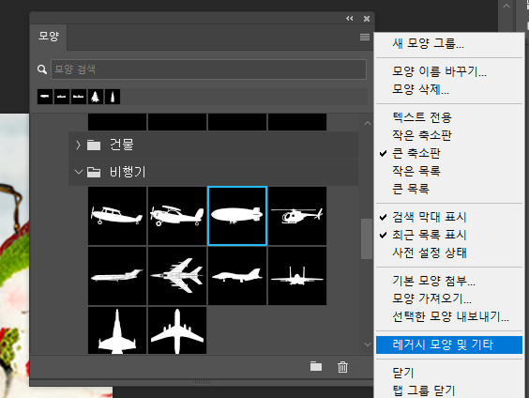Delete shape using trash can icon
The width and height of the screenshot is (529, 398).
tap(342, 367)
